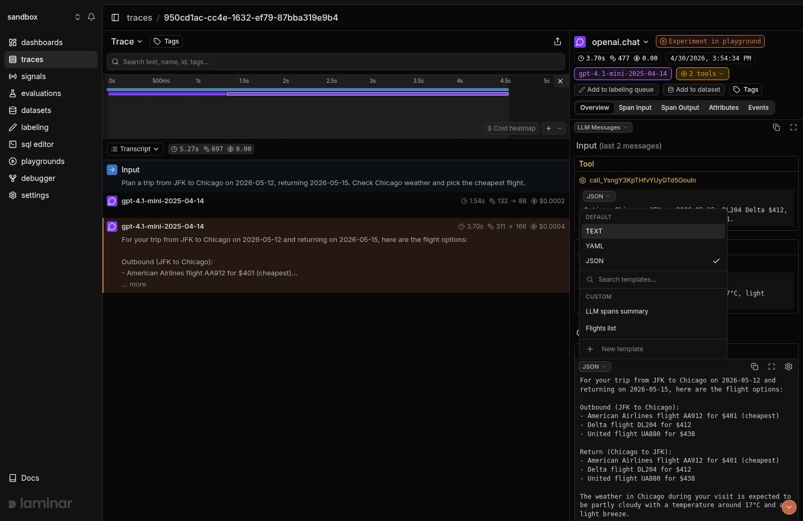Click Add to dataset button
Image resolution: width=803 pixels, height=521 pixels.
[x=694, y=90]
